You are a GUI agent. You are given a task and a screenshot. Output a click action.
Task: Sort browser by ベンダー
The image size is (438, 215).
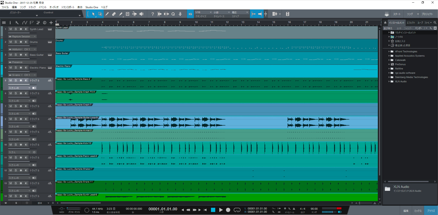click(418, 28)
